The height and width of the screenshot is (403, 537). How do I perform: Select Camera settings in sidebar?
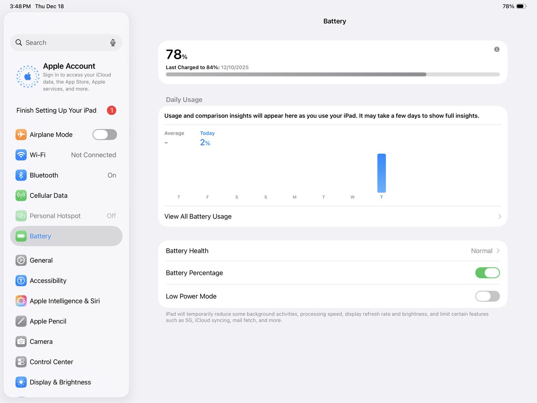pyautogui.click(x=66, y=341)
